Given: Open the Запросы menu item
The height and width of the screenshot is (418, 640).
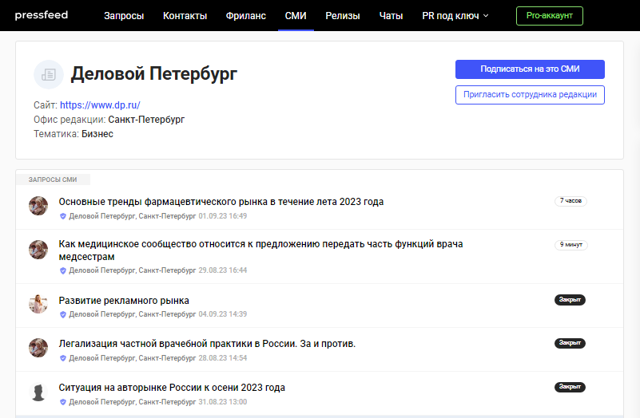Looking at the screenshot, I should (124, 16).
